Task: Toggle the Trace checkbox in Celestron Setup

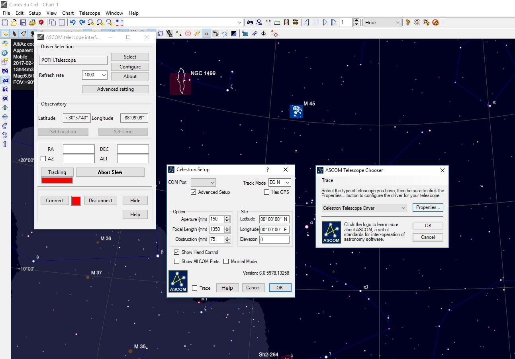Action: (x=195, y=288)
